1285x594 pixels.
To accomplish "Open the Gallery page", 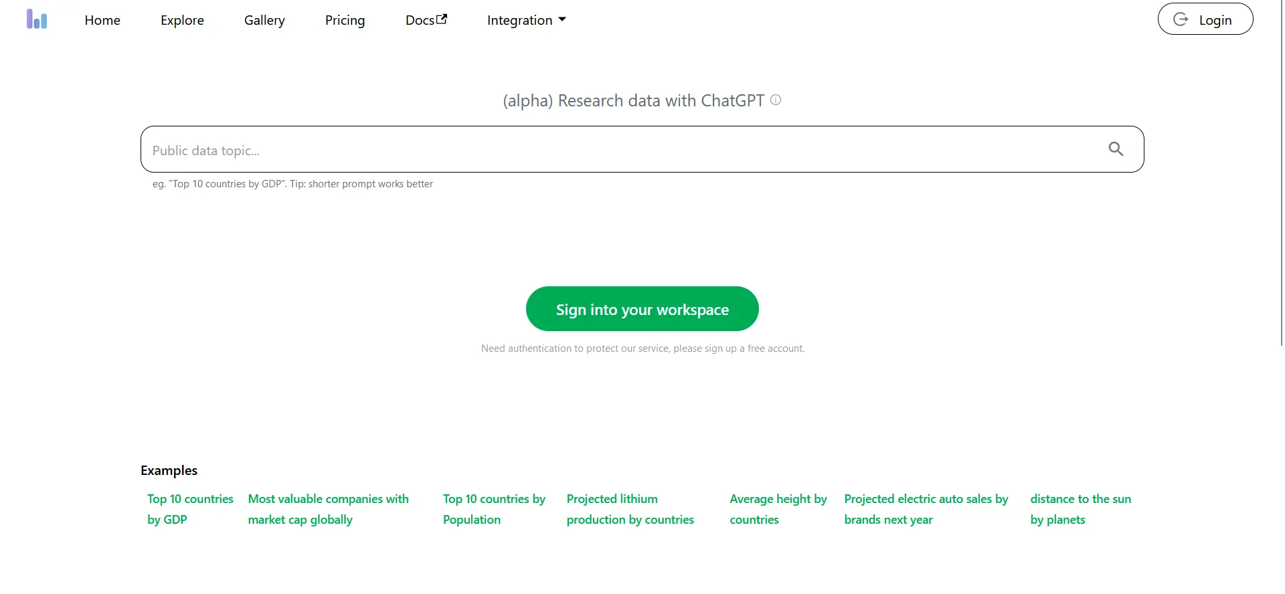I will coord(264,20).
